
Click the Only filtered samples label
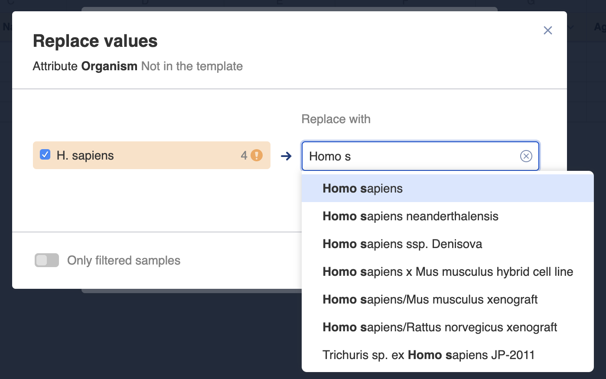[x=124, y=260]
